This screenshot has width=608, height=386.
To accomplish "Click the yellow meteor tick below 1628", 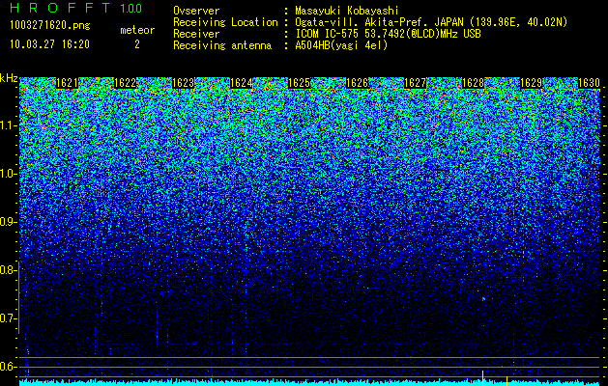I will 482,377.
